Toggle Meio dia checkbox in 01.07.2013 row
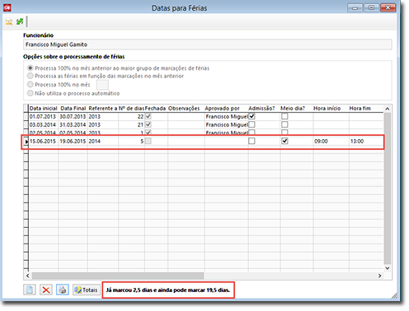Screen dimensions: 409x311 point(284,116)
